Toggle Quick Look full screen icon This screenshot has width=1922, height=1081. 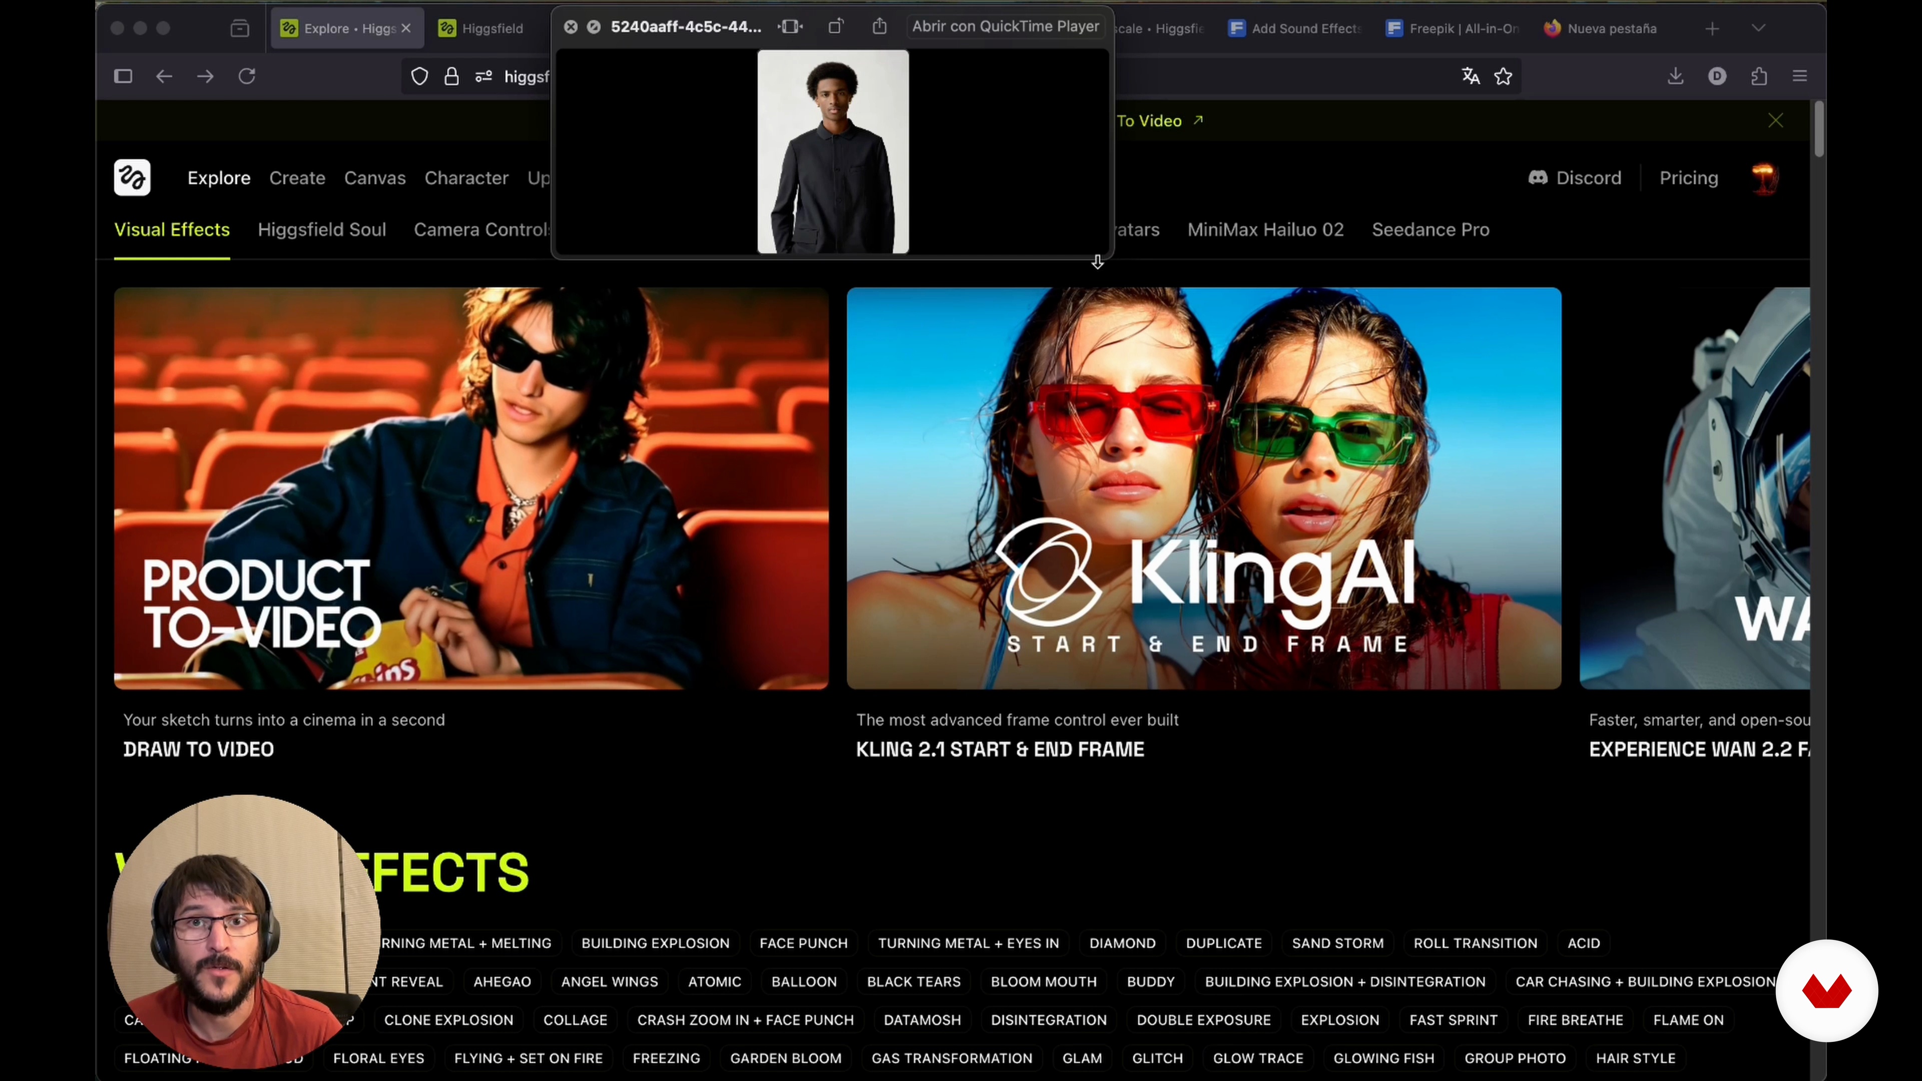(x=790, y=27)
